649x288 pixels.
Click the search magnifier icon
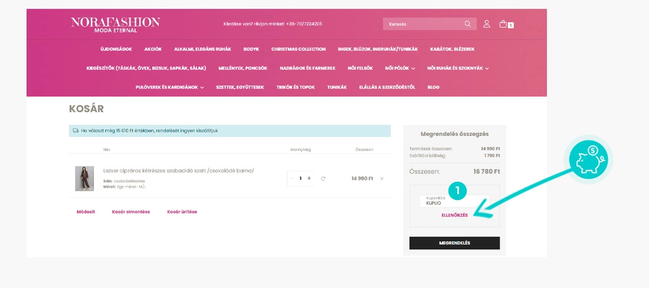[467, 24]
